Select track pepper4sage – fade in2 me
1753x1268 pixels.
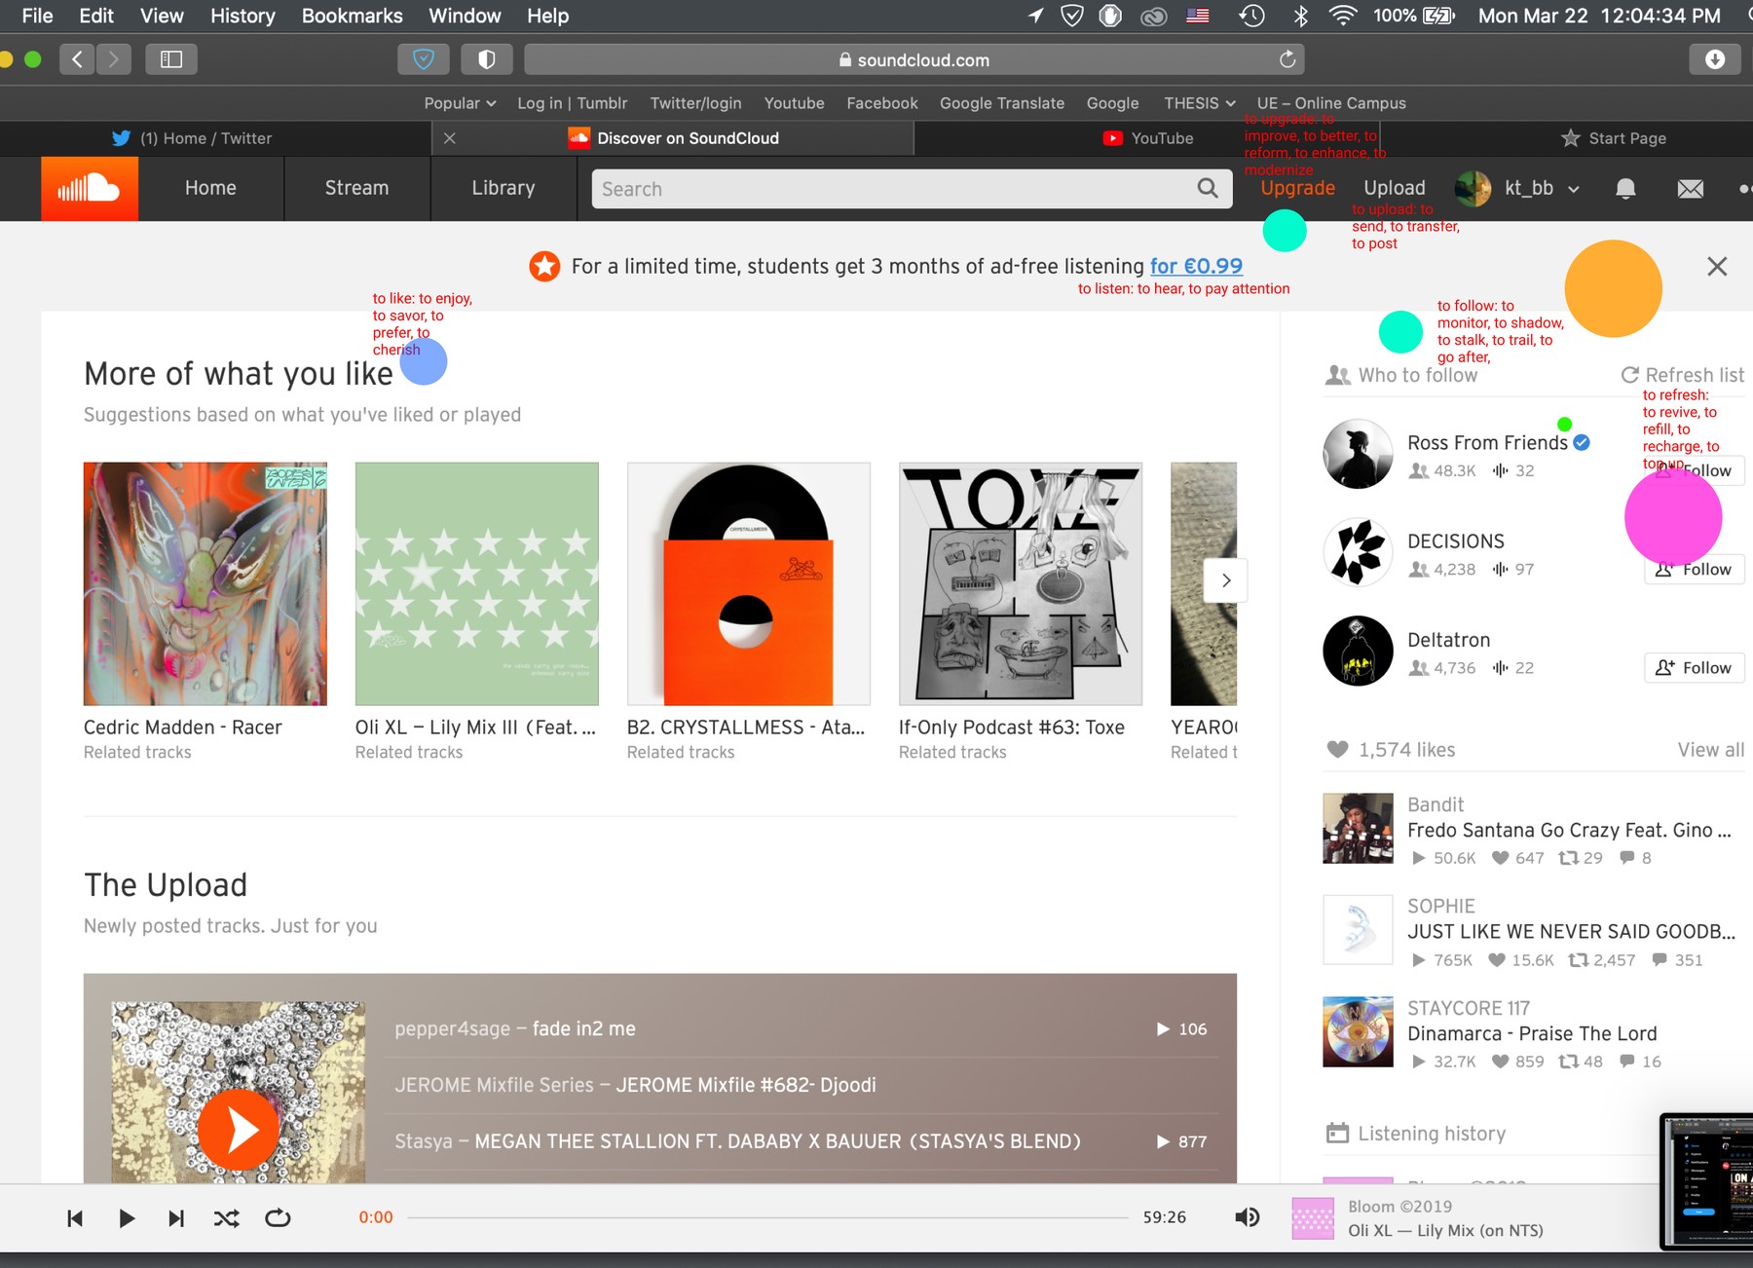coord(801,1029)
